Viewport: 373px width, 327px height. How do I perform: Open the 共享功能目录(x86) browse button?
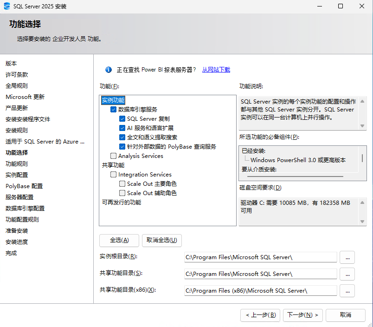[347, 290]
